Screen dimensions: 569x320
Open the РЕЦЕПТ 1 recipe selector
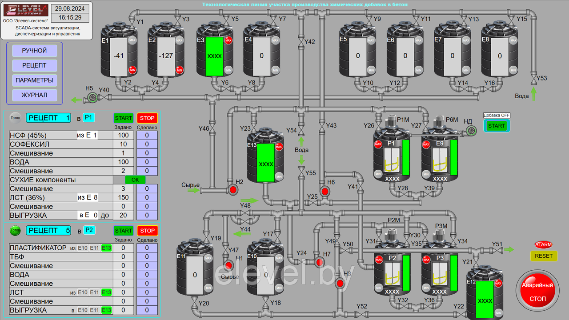point(48,118)
